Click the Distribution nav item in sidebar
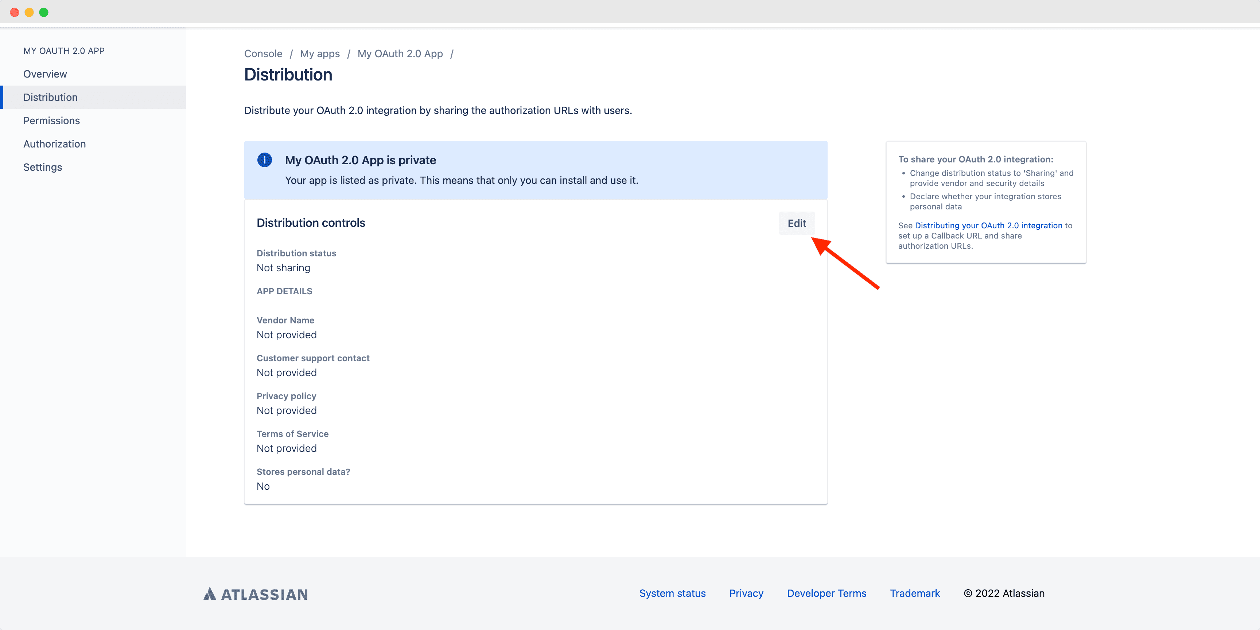Image resolution: width=1260 pixels, height=630 pixels. click(51, 97)
